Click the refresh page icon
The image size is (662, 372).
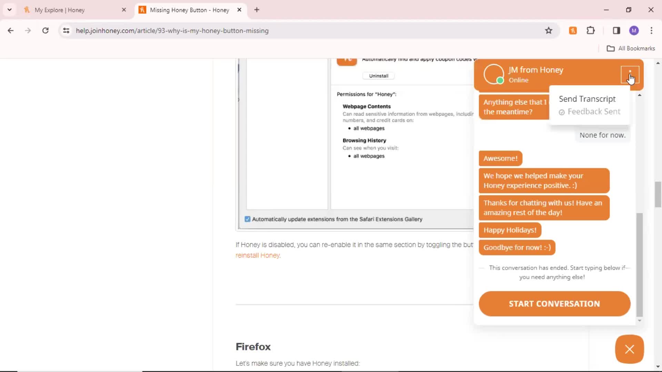[x=45, y=30]
